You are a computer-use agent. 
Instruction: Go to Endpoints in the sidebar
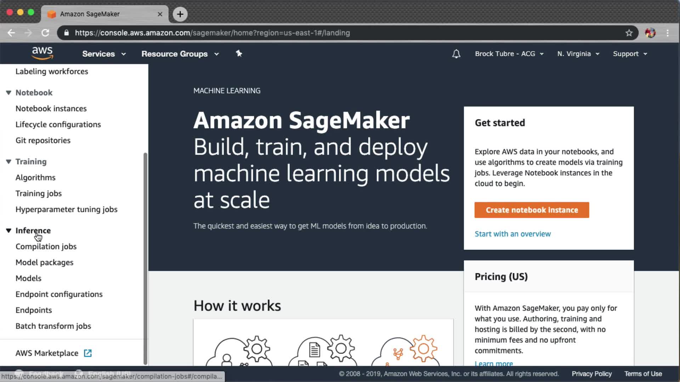click(34, 310)
